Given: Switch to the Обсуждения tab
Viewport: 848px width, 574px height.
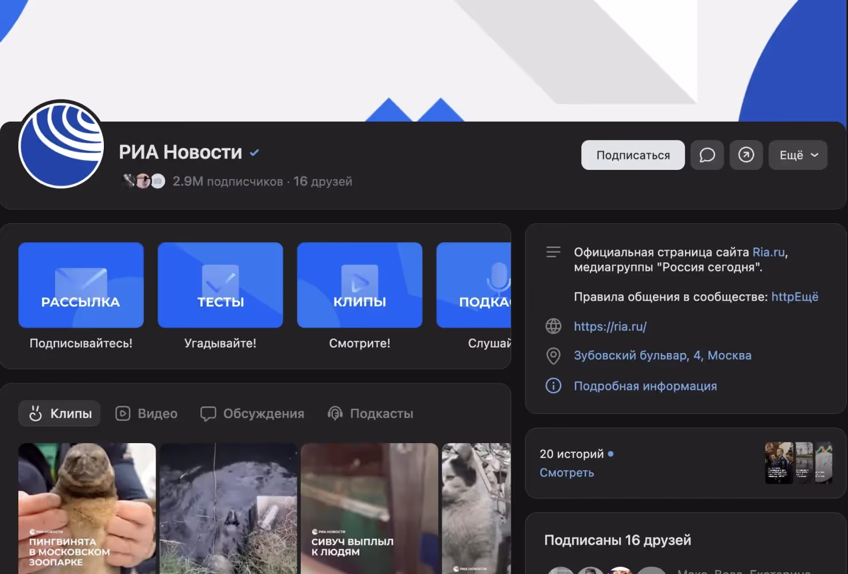Looking at the screenshot, I should click(252, 414).
